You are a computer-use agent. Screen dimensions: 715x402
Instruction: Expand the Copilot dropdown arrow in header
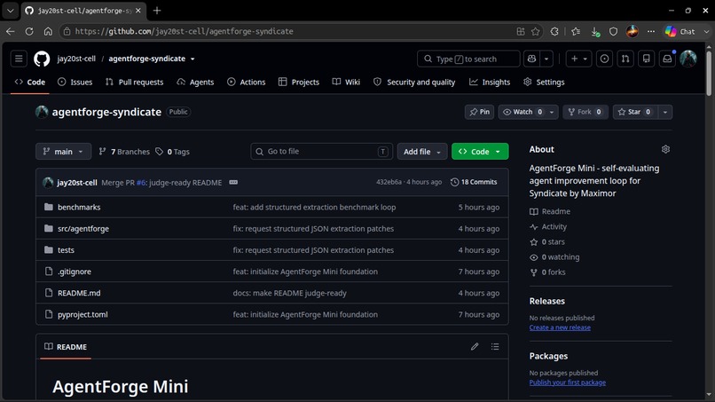pyautogui.click(x=546, y=59)
